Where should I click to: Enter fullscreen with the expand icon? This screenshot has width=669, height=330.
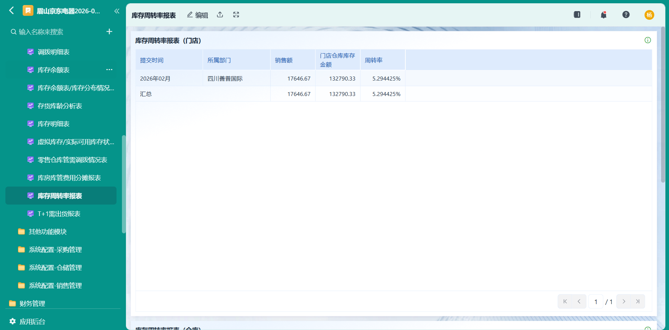[236, 15]
